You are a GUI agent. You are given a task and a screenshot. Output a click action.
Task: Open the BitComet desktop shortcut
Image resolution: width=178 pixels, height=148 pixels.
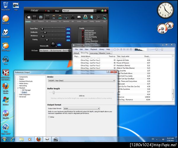tap(6, 20)
